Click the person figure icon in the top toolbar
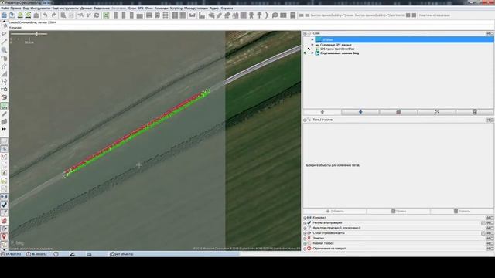Viewport: 495px width, 278px height. click(251, 15)
